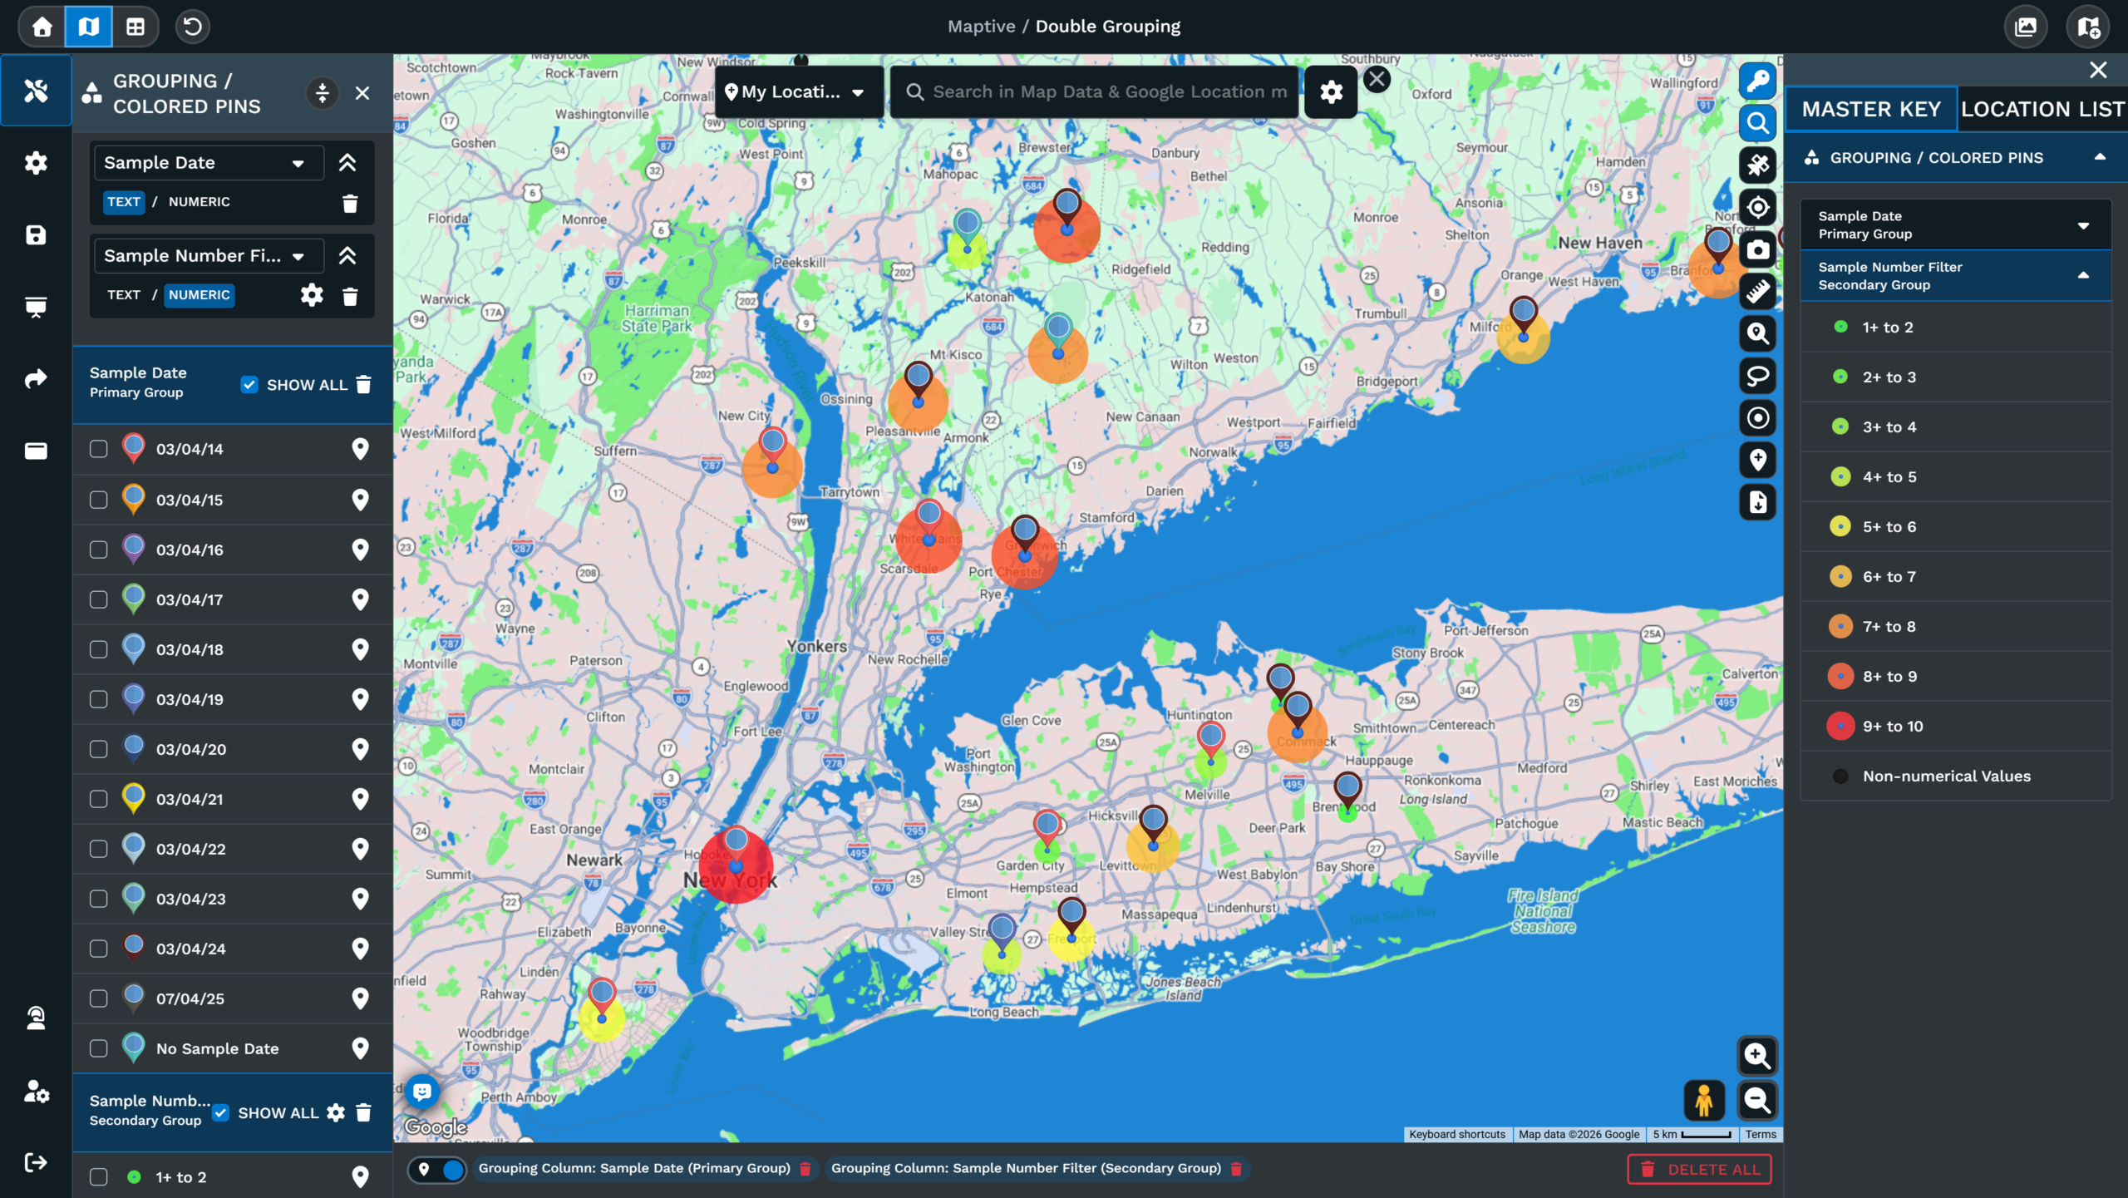Open the save disk sidebar icon
The height and width of the screenshot is (1198, 2128).
point(36,235)
